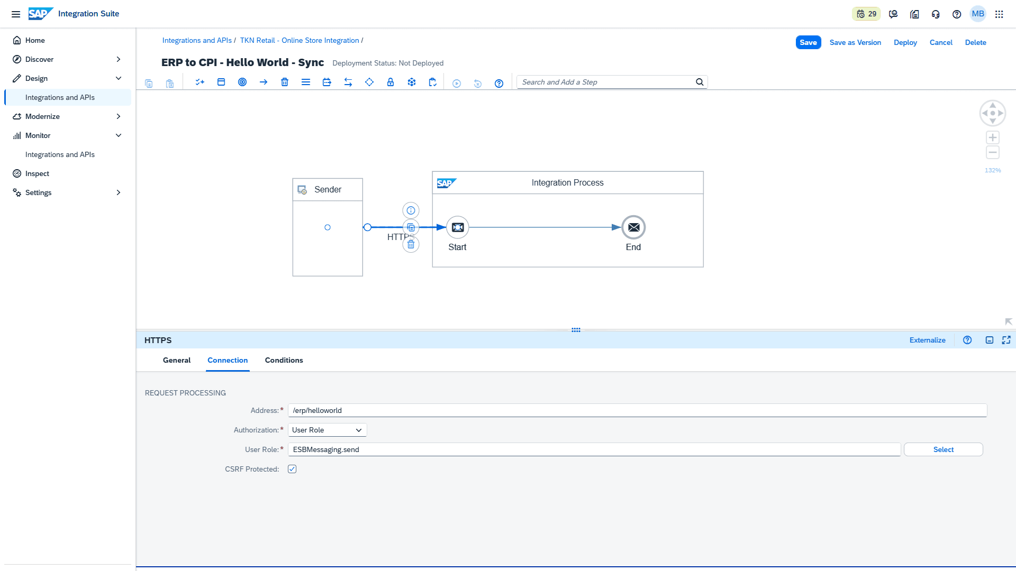Switch to the Connection tab
Screen dimensions: 1016x571
228,360
